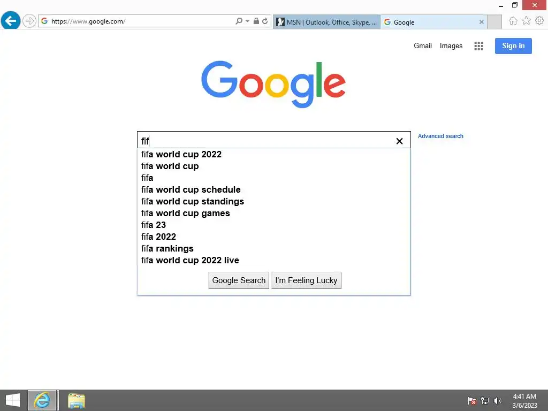Click the browser Back arrow button
Viewport: 548px width, 411px height.
coord(11,21)
